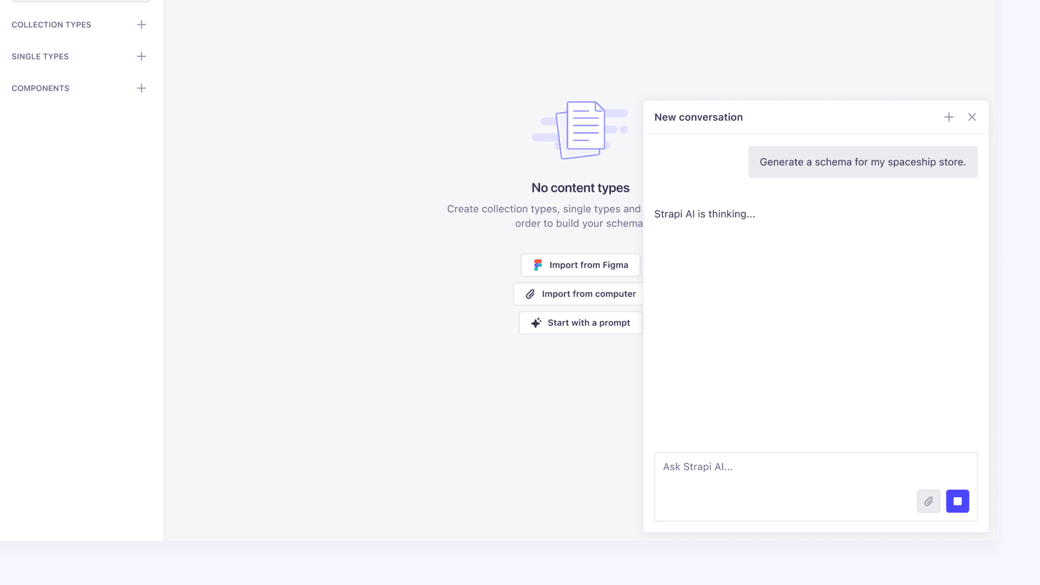The width and height of the screenshot is (1040, 585).
Task: Add a new single type
Action: click(x=141, y=56)
